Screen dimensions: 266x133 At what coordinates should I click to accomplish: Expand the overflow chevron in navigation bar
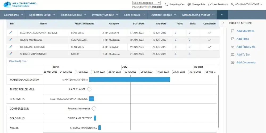(x=222, y=15)
